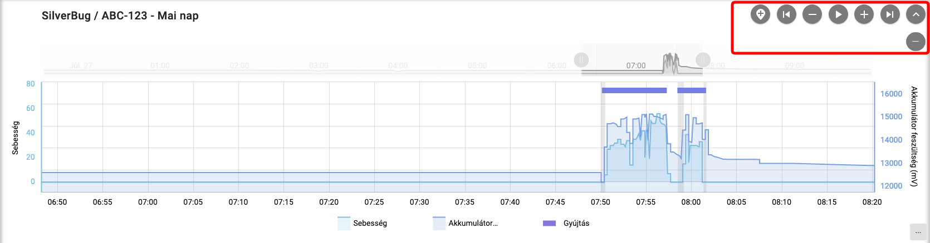This screenshot has height=243, width=930.
Task: Open the three-dots menu in bottom corner
Action: (x=918, y=232)
